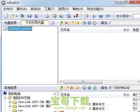Screen dimensions: 140x112
Task: Select 我的电脑 in local tree
Action: click(x=14, y=94)
